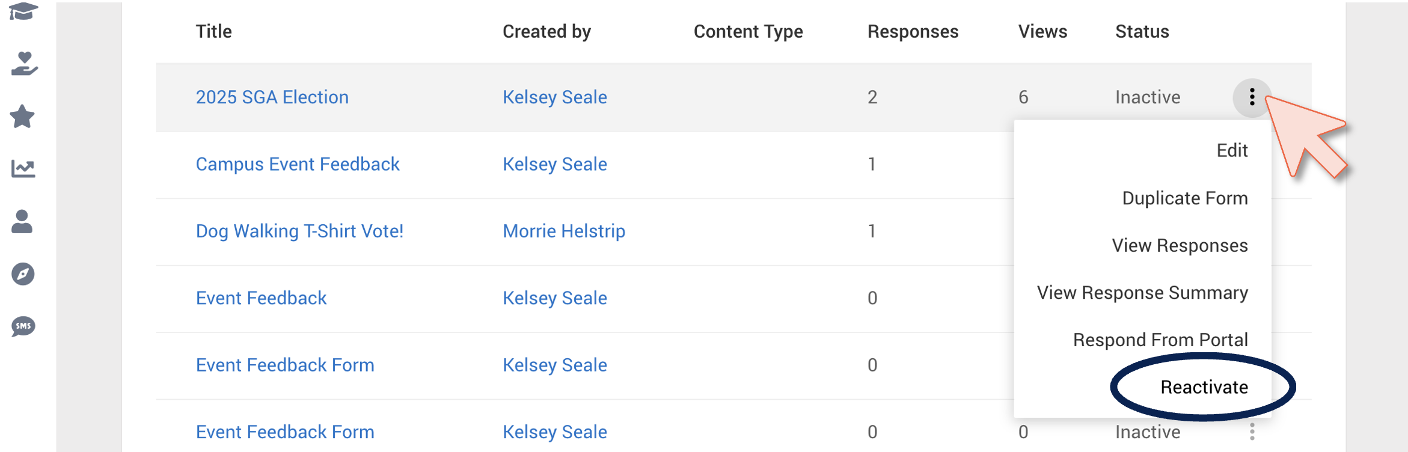
Task: Open the 2025 SGA Election form link
Action: click(x=272, y=97)
